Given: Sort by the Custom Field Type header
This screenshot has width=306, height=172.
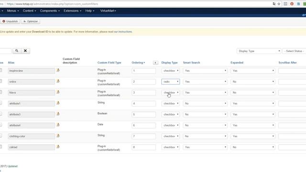Looking at the screenshot, I should tap(109, 63).
